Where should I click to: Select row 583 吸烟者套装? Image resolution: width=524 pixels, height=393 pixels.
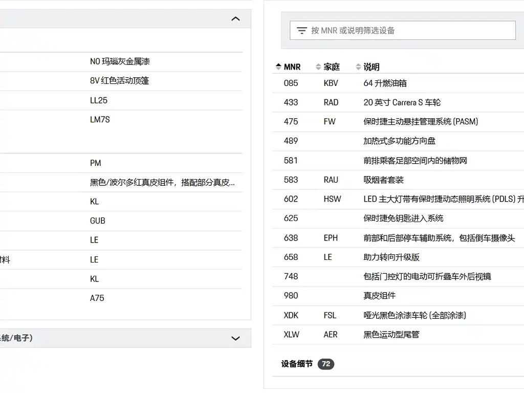point(398,180)
